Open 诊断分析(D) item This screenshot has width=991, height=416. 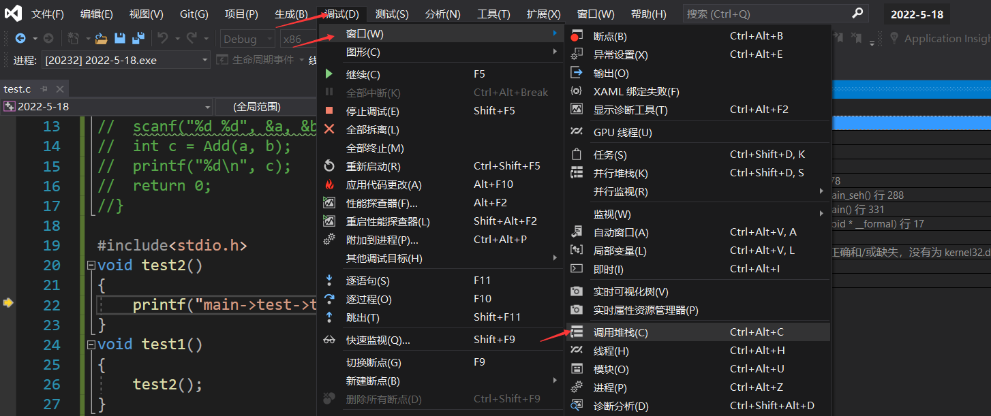point(699,406)
